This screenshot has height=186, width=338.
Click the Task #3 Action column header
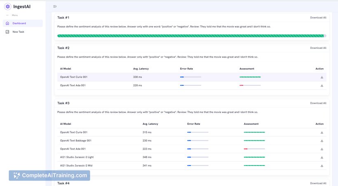coord(319,124)
